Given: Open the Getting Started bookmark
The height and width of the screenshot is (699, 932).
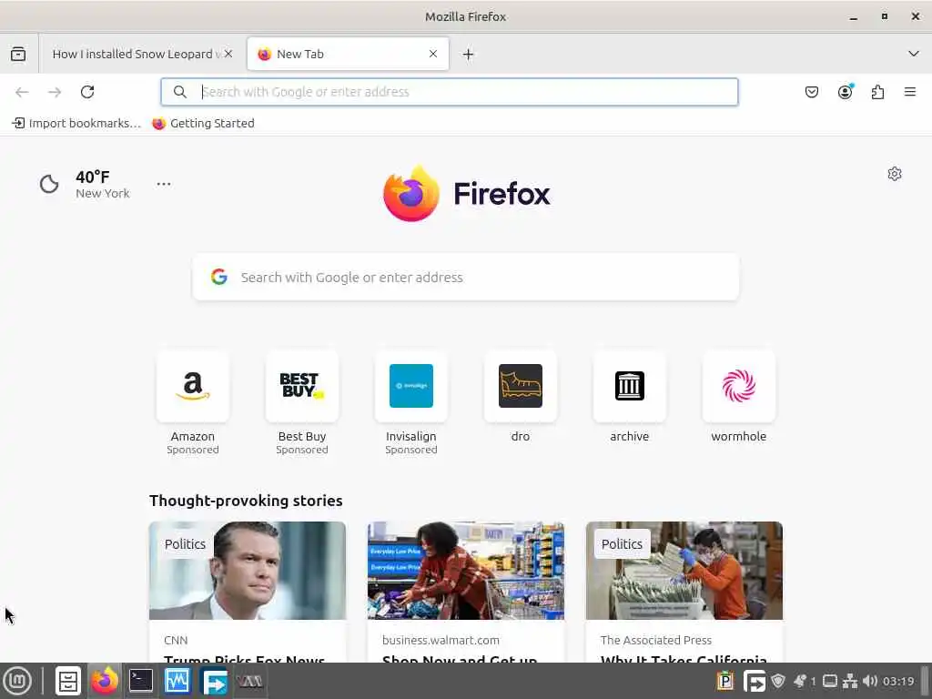Looking at the screenshot, I should (203, 124).
